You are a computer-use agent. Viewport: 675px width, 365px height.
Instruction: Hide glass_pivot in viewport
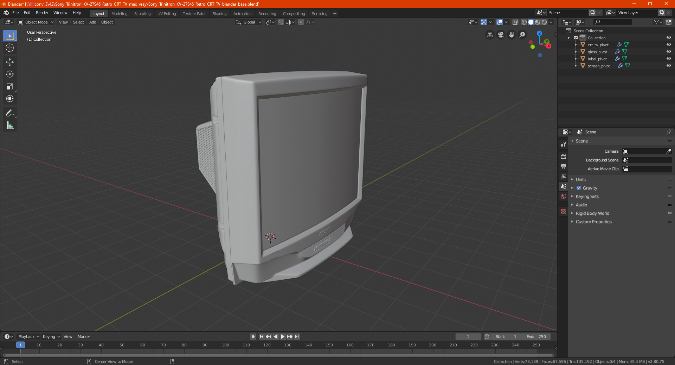[x=669, y=52]
